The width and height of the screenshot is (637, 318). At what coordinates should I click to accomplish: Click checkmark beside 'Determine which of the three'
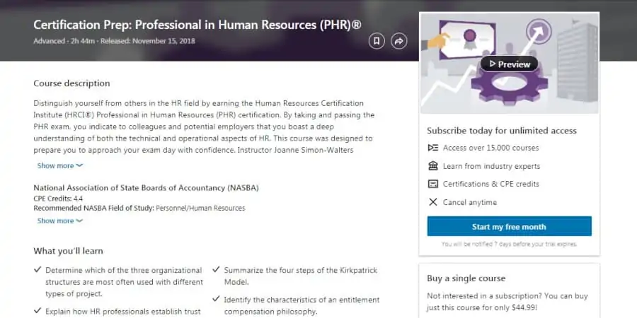pos(38,269)
